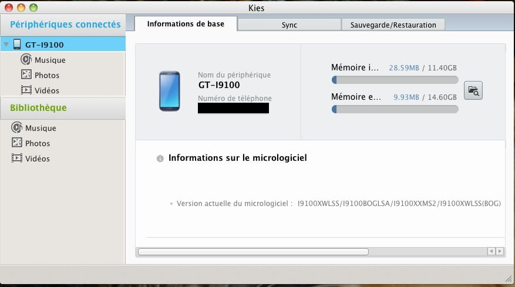The width and height of the screenshot is (515, 287).
Task: Open the Sauvegarde/Restauration tab
Action: coord(393,25)
